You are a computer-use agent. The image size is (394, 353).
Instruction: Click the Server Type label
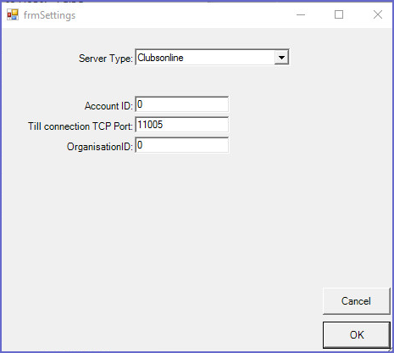[106, 59]
